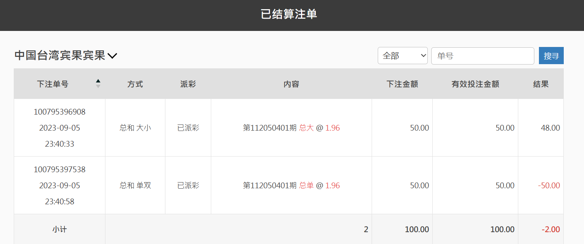This screenshot has width=584, height=244.
Task: Select bet order number 100795397538
Action: 60,169
